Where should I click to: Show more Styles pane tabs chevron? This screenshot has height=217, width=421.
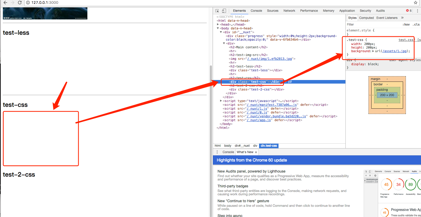[402, 18]
